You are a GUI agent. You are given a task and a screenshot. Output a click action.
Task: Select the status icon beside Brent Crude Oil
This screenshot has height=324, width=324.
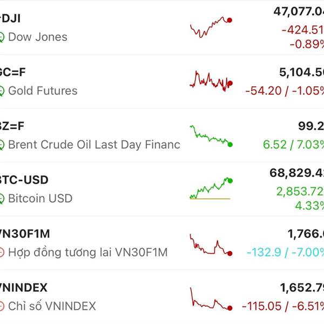tap(2, 145)
